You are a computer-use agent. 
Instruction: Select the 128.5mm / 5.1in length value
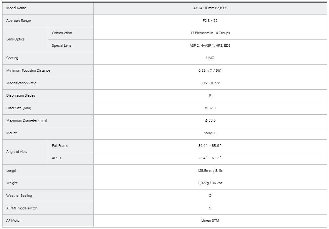[x=210, y=171]
